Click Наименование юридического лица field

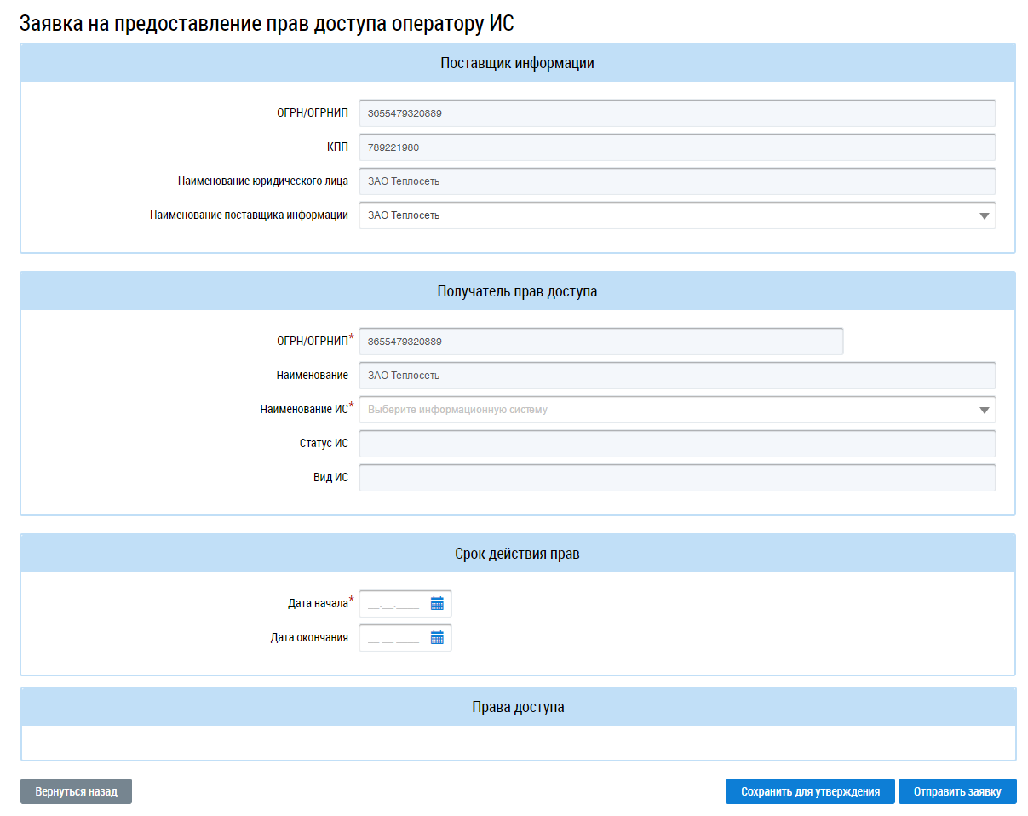click(677, 181)
